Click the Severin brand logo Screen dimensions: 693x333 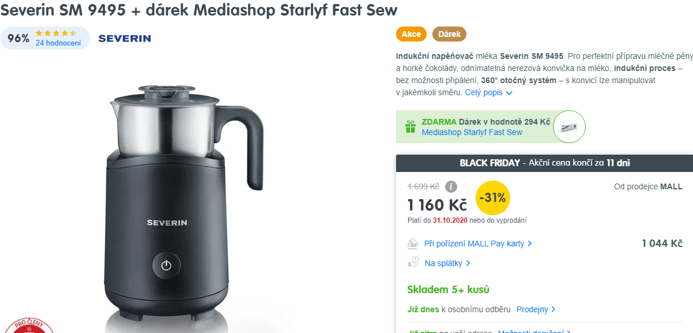(125, 39)
